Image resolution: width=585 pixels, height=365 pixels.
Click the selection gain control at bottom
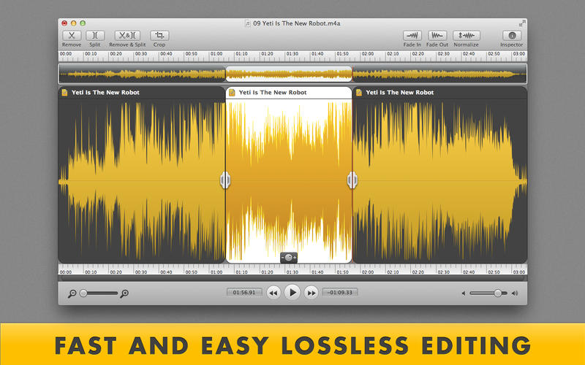click(290, 258)
